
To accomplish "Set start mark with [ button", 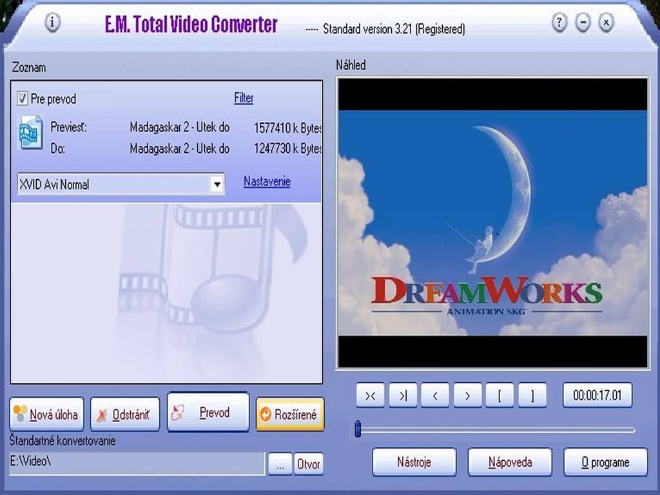I will (500, 396).
